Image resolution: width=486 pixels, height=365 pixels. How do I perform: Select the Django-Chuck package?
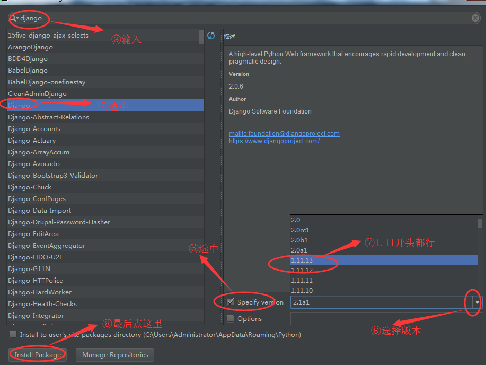pyautogui.click(x=105, y=187)
